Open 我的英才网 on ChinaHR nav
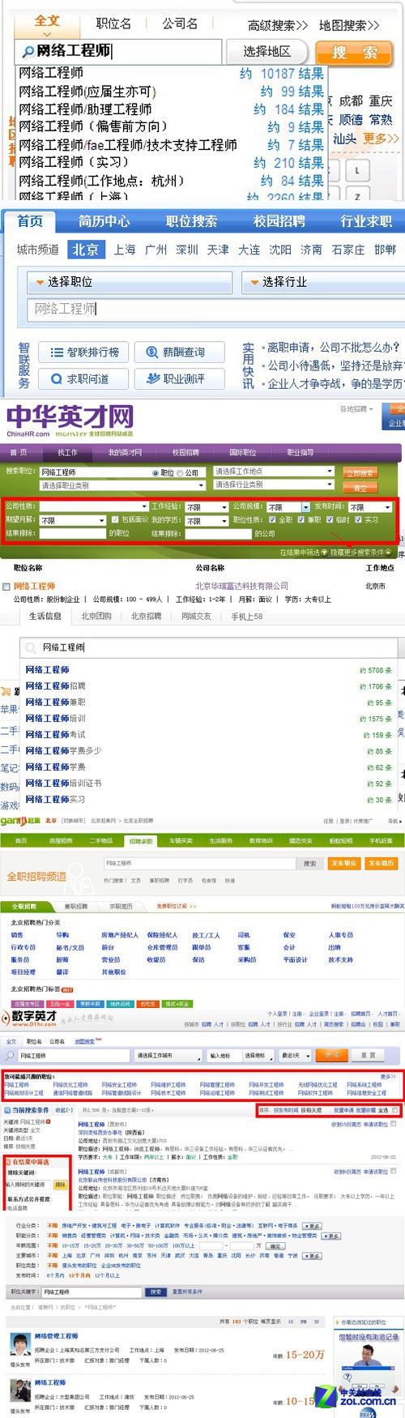This screenshot has width=405, height=1418. point(125,452)
